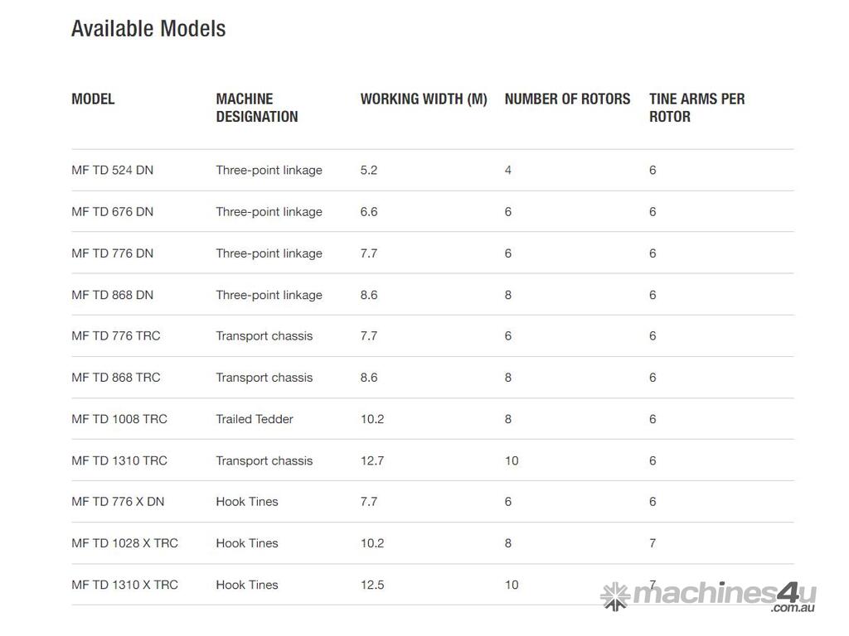Click the Trailed Tedder designation cell
The width and height of the screenshot is (849, 636).
[255, 419]
